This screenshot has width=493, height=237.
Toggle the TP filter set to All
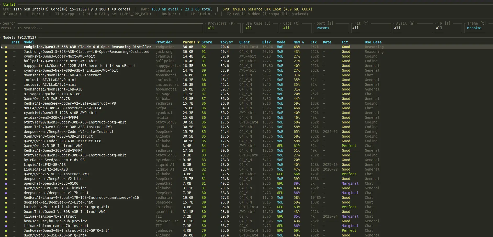448,28
